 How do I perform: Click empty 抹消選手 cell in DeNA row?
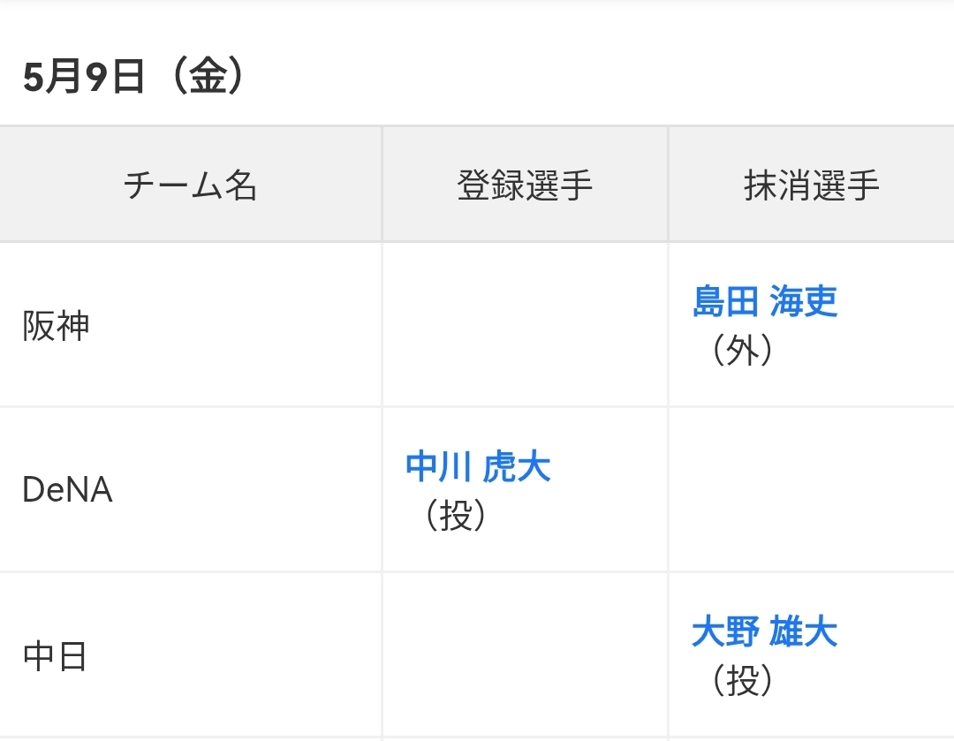(811, 489)
